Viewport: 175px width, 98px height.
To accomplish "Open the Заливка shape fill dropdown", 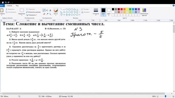I will point(86,12).
